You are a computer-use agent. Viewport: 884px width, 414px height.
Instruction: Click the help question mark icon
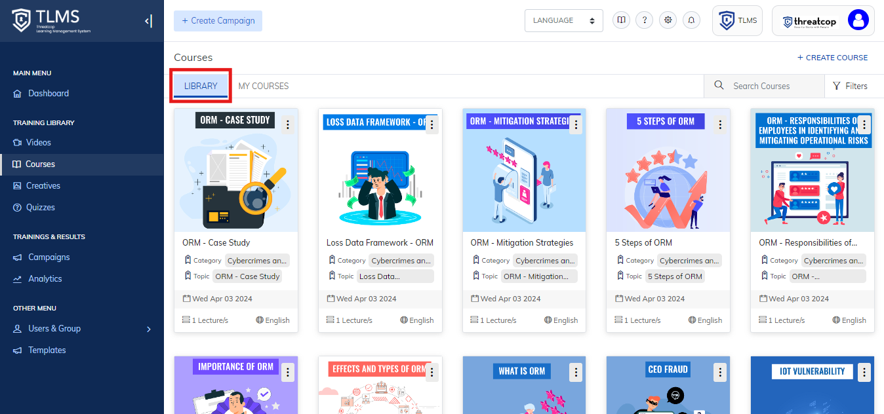[645, 20]
